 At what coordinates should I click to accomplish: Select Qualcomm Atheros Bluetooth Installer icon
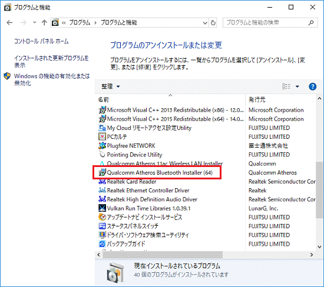pos(102,172)
